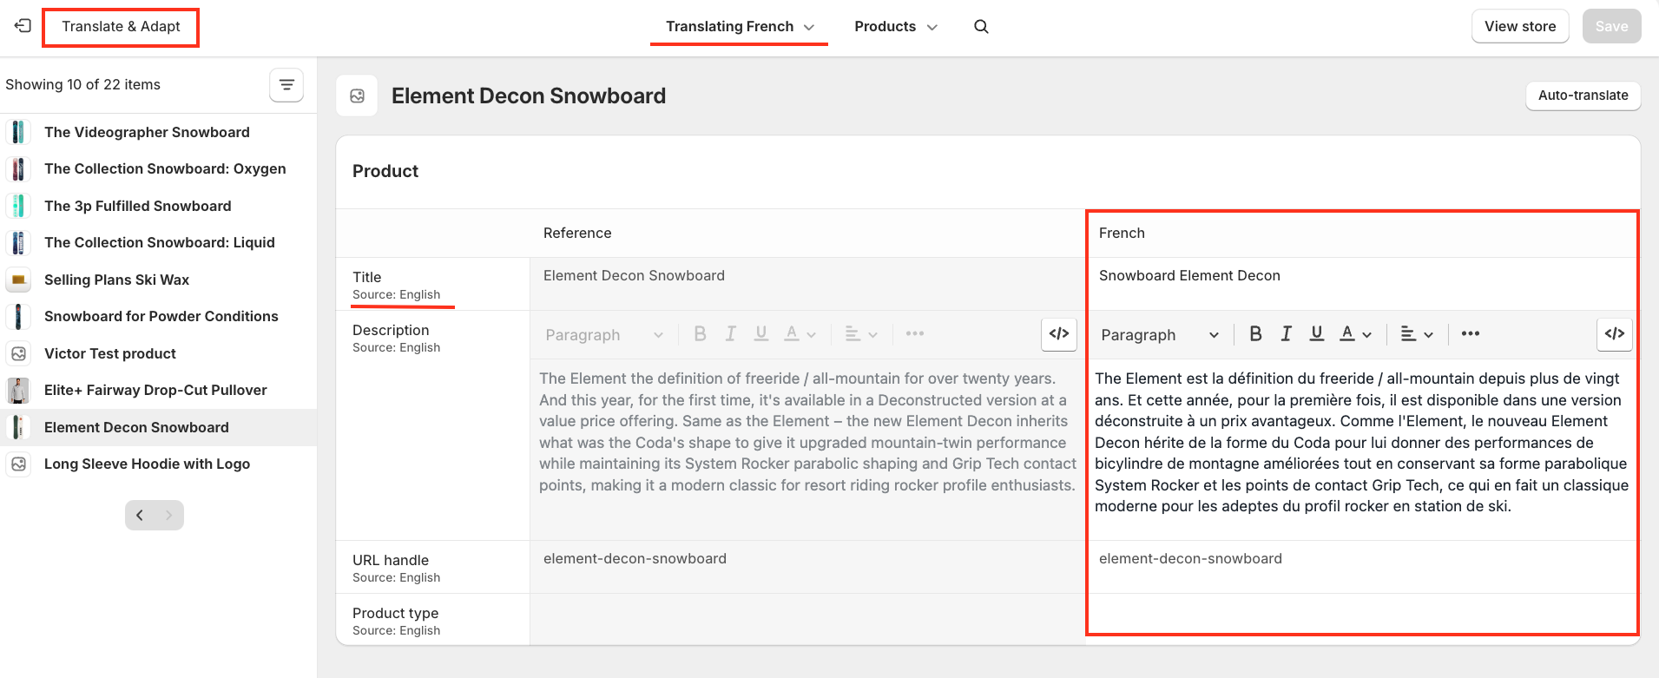The width and height of the screenshot is (1659, 678).
Task: Click the product image icon beside the title
Action: click(357, 96)
